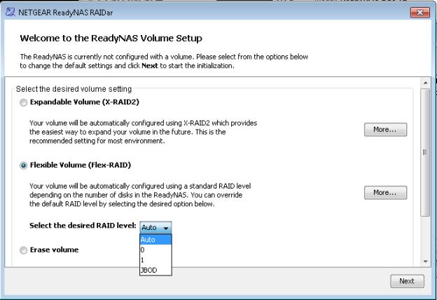
Task: Close the RAIDar window
Action: pos(419,13)
